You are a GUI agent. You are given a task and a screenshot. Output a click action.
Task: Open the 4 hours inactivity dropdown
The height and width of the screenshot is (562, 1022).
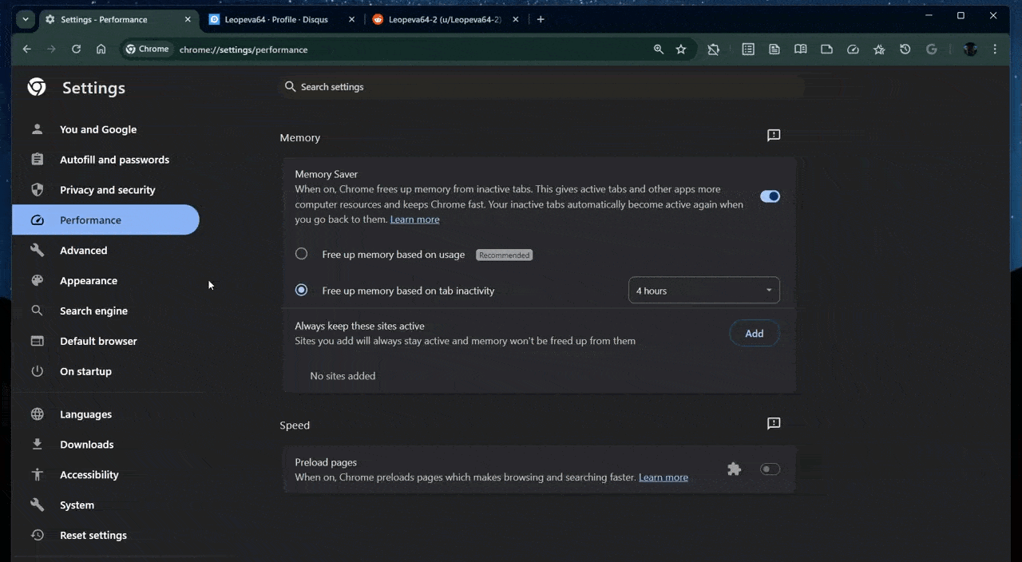[x=703, y=291]
